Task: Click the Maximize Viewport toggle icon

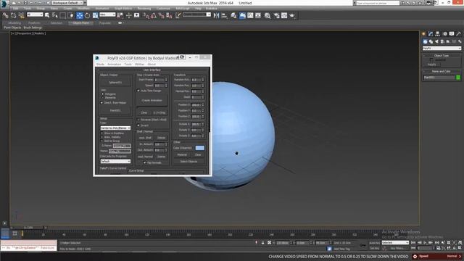Action: pyautogui.click(x=460, y=248)
